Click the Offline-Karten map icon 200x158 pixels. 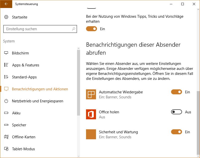tap(6, 137)
